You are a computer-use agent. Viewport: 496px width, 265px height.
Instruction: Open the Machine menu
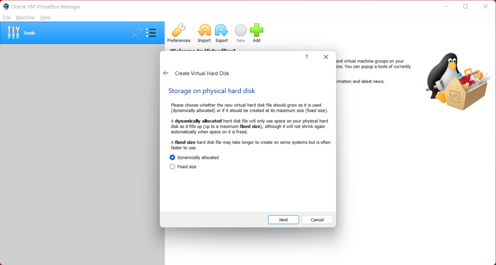click(x=25, y=17)
